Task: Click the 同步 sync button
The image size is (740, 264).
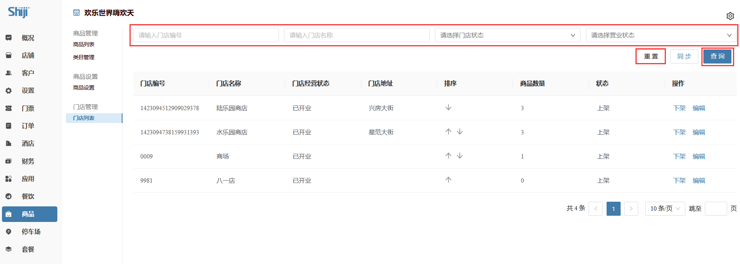Action: pos(684,56)
